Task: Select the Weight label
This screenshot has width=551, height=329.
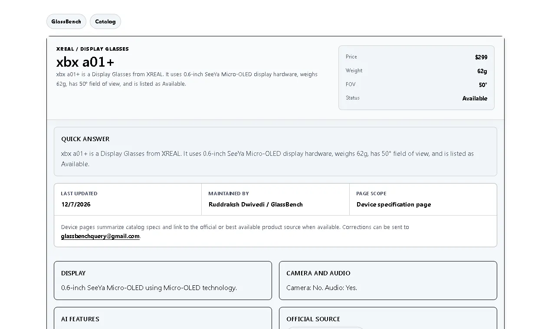Action: pyautogui.click(x=354, y=71)
